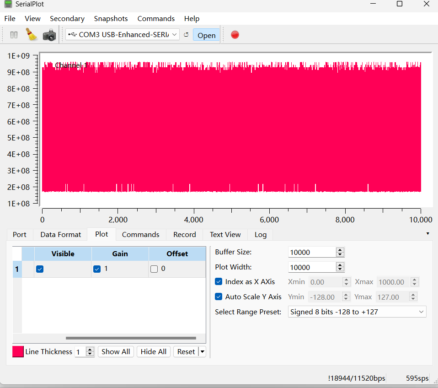Take a snapshot with the camera icon
The width and height of the screenshot is (438, 388).
pyautogui.click(x=49, y=35)
